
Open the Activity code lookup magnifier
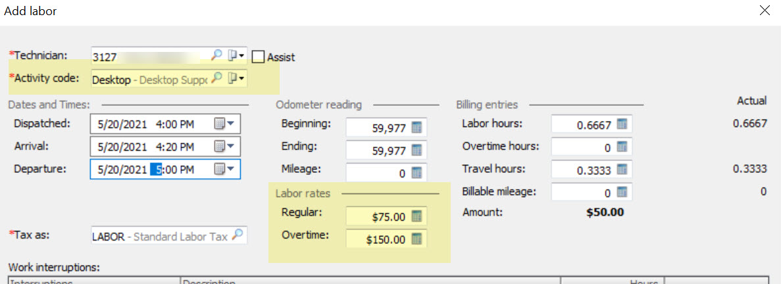click(x=216, y=78)
